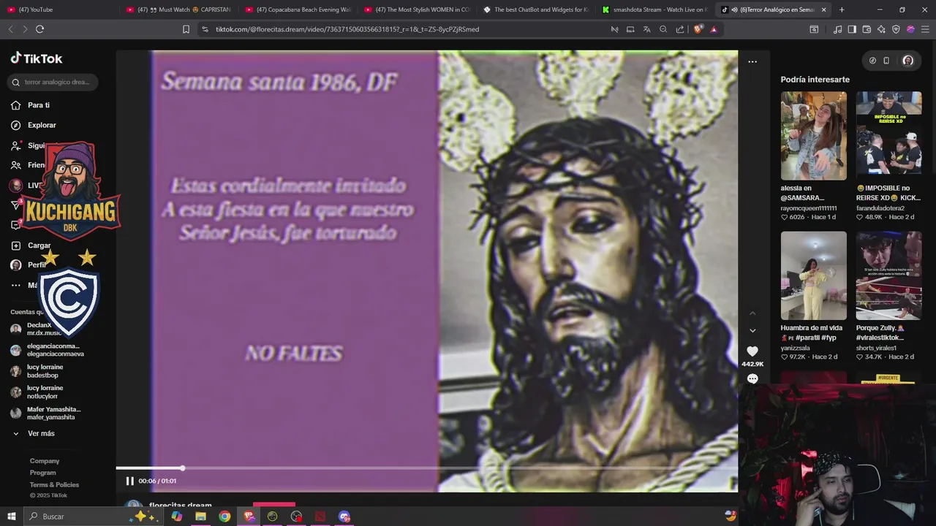
Task: Open Brave hamburger main menu
Action: [925, 29]
